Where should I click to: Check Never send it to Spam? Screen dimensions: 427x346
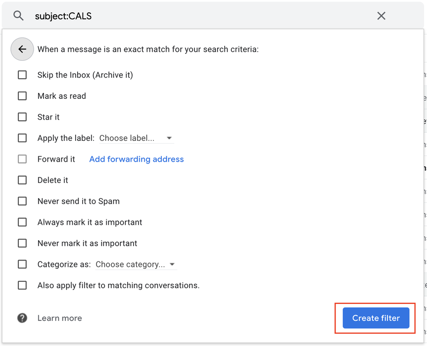tap(22, 201)
